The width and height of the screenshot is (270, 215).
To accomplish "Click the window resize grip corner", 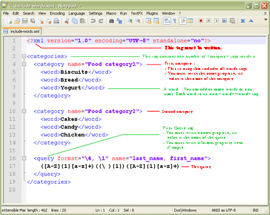I will tap(266, 211).
